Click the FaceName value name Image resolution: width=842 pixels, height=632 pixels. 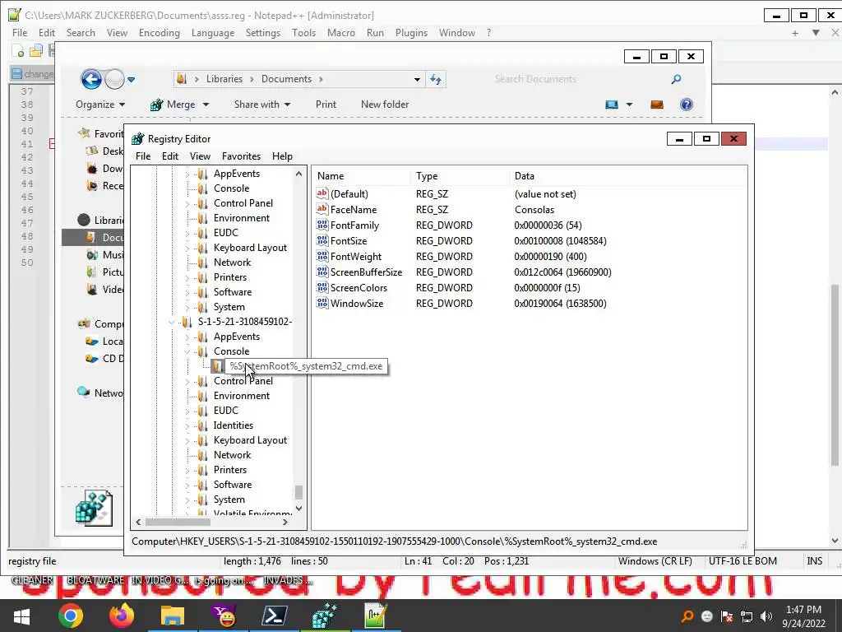354,210
